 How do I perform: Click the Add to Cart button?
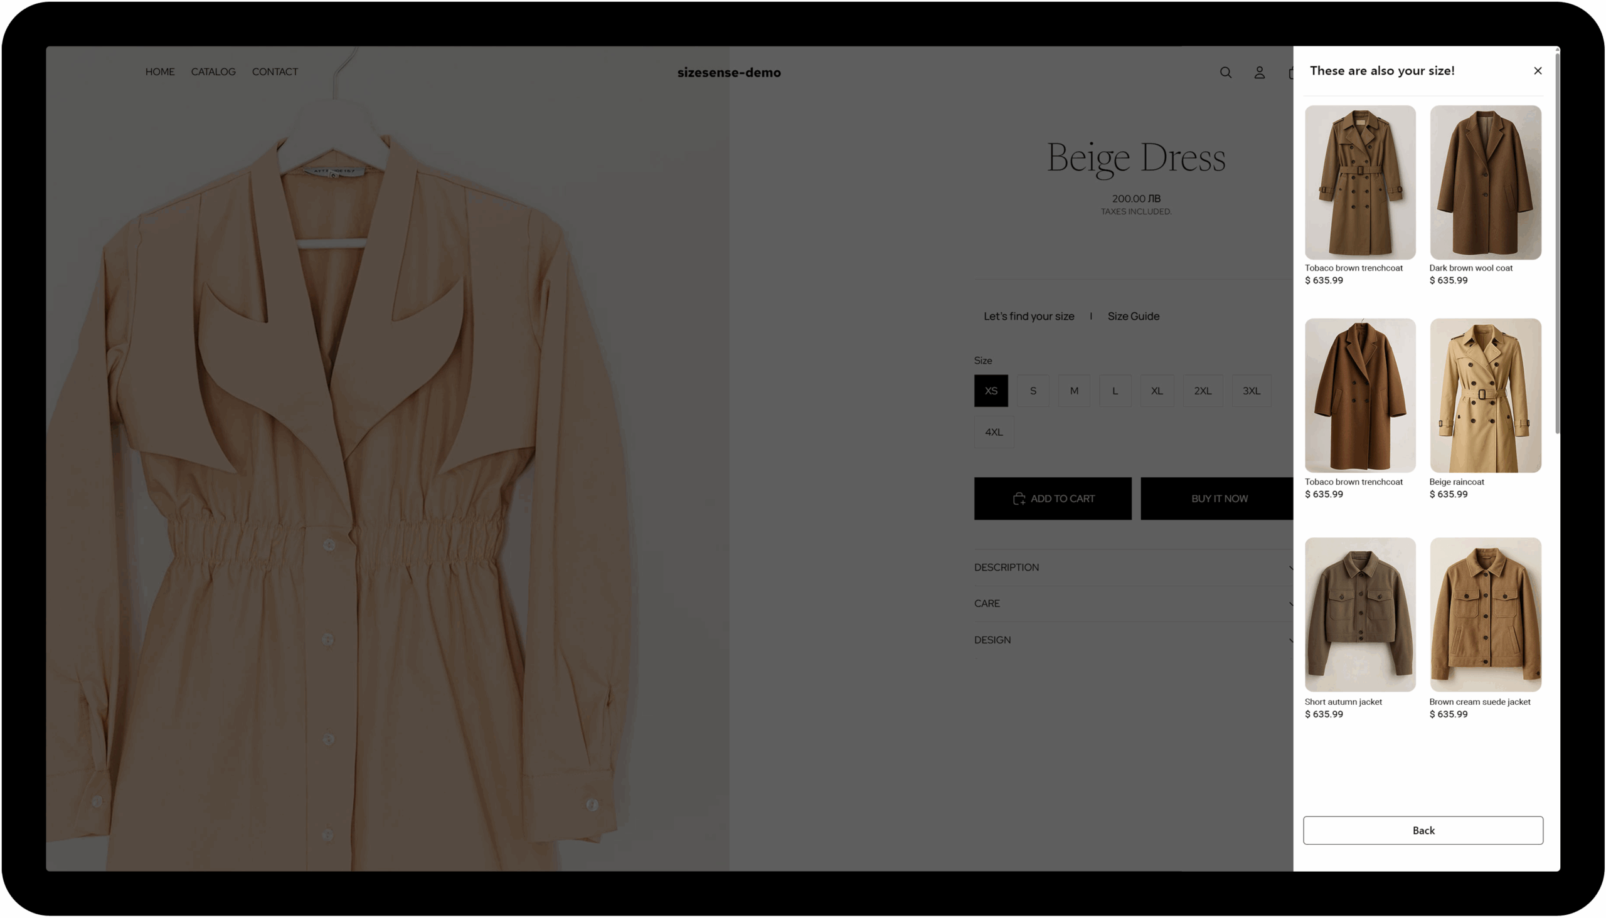pos(1052,498)
